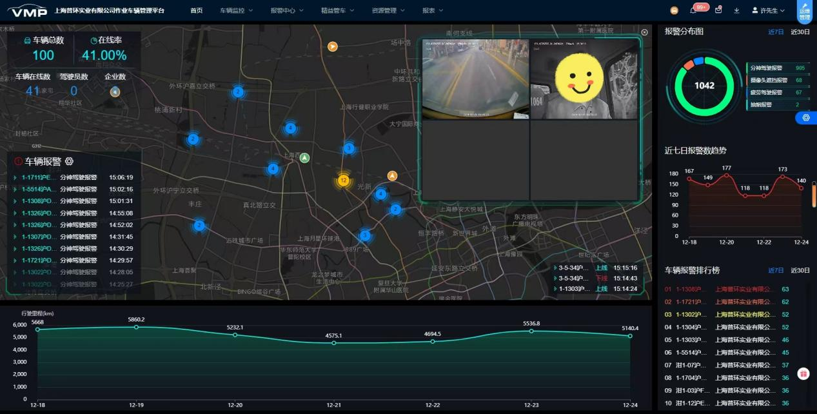Image resolution: width=817 pixels, height=414 pixels.
Task: Click the blue floating settings gear button
Action: click(806, 117)
